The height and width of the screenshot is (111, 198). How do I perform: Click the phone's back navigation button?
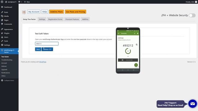pos(123,70)
